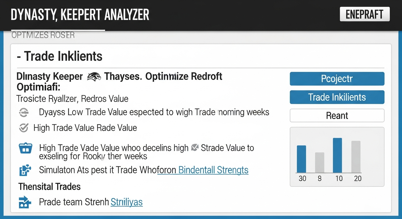
Task: Click the blue basket icon beside High Trade Vade
Action: pyautogui.click(x=25, y=148)
